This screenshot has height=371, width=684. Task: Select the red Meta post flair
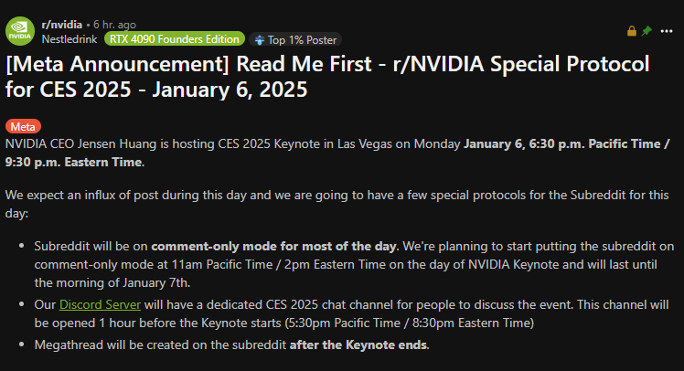(23, 127)
